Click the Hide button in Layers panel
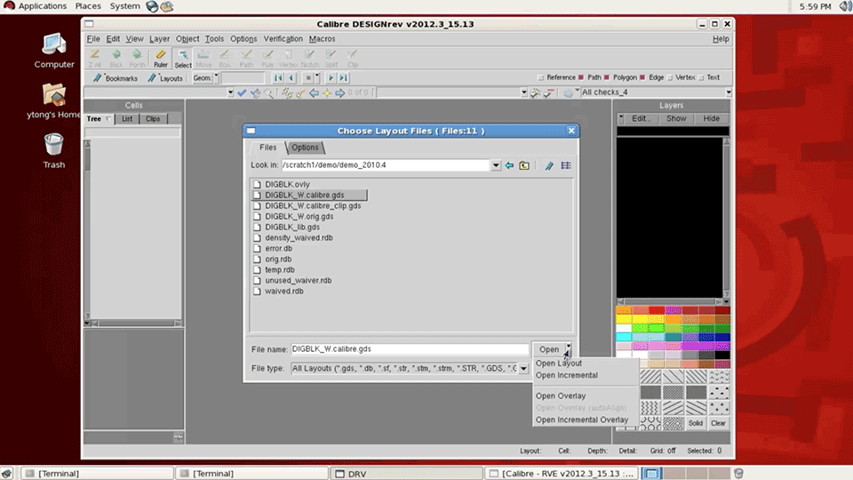The height and width of the screenshot is (480, 853). coord(711,118)
